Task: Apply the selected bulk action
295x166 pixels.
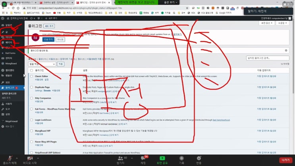Action: point(61,64)
